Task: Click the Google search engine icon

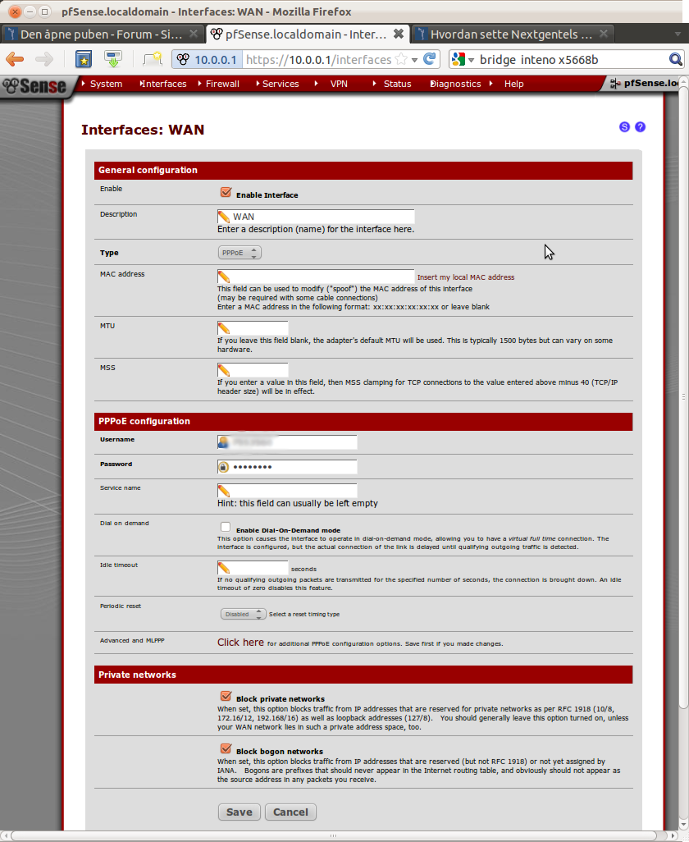Action: click(459, 59)
